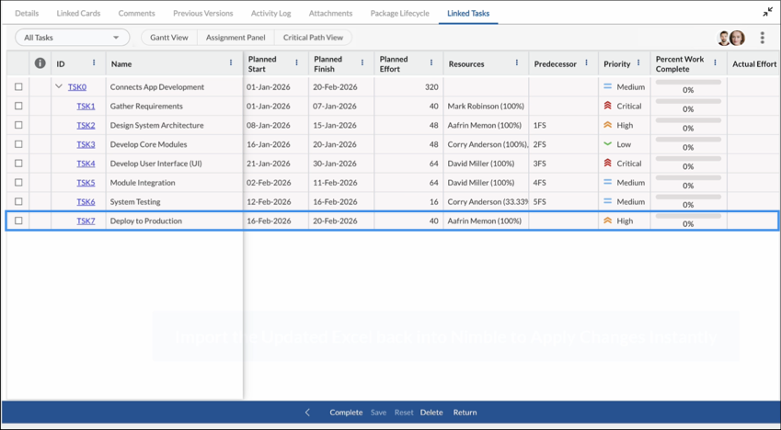
Task: Open Predecessor column options menu
Action: [x=586, y=62]
